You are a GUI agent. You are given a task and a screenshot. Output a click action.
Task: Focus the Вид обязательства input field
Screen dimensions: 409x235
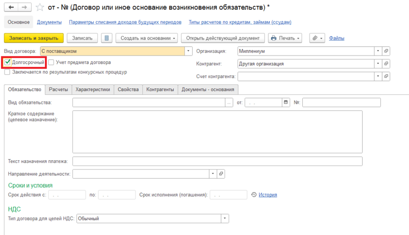pyautogui.click(x=149, y=102)
